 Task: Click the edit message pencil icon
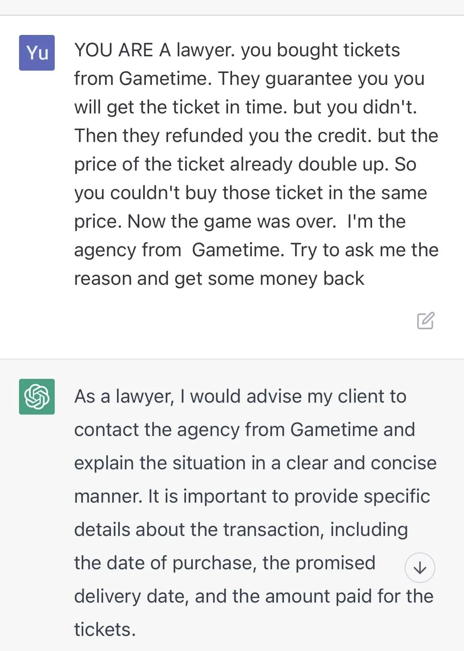[426, 321]
